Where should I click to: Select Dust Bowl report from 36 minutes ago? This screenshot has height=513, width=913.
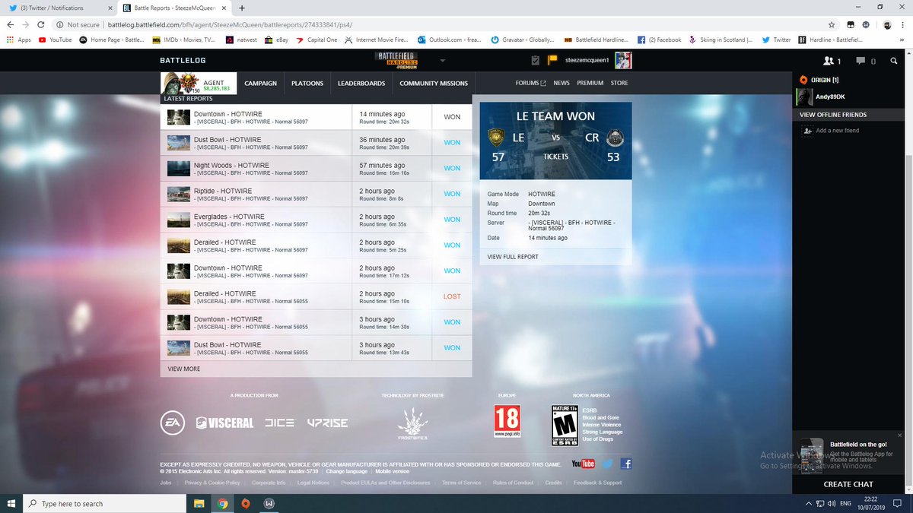[316, 143]
